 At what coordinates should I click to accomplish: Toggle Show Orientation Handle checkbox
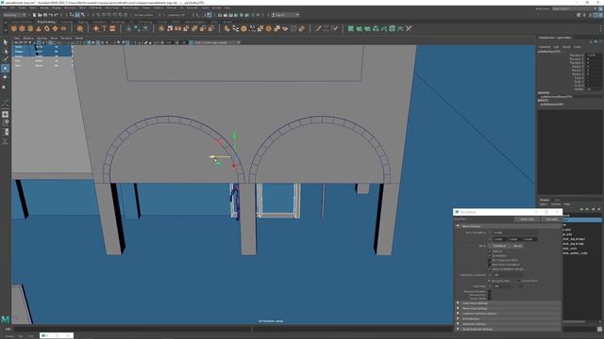pyautogui.click(x=490, y=269)
